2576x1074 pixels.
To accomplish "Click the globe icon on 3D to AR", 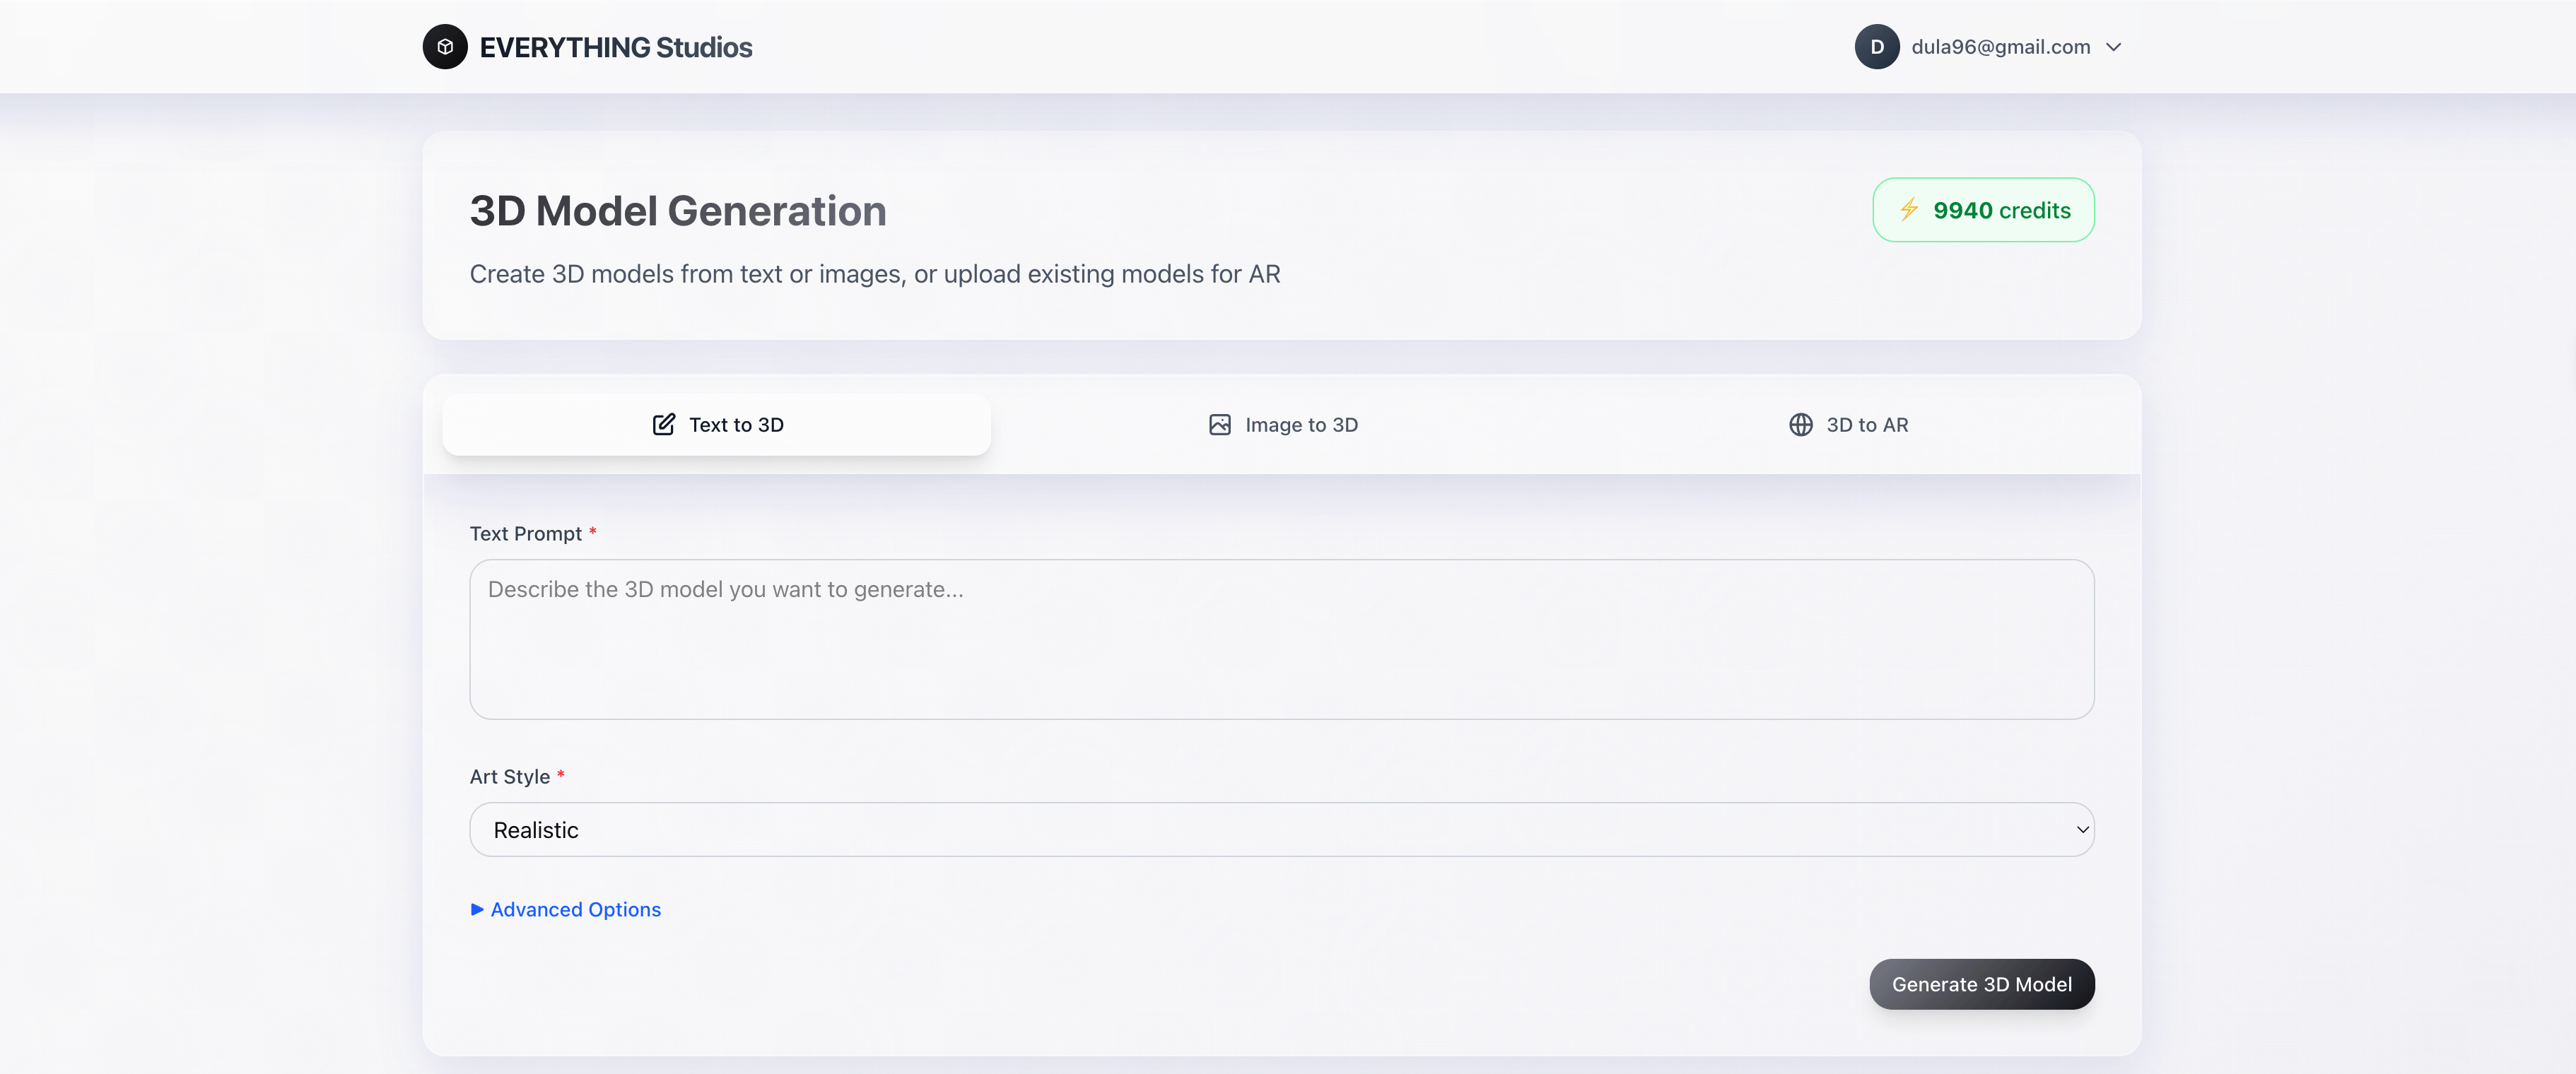I will (1800, 425).
